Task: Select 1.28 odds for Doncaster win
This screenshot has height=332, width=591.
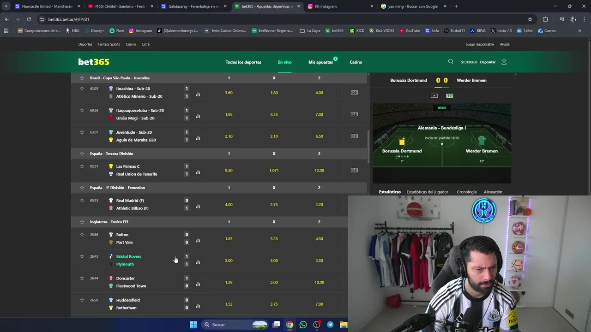Action: coord(229,282)
